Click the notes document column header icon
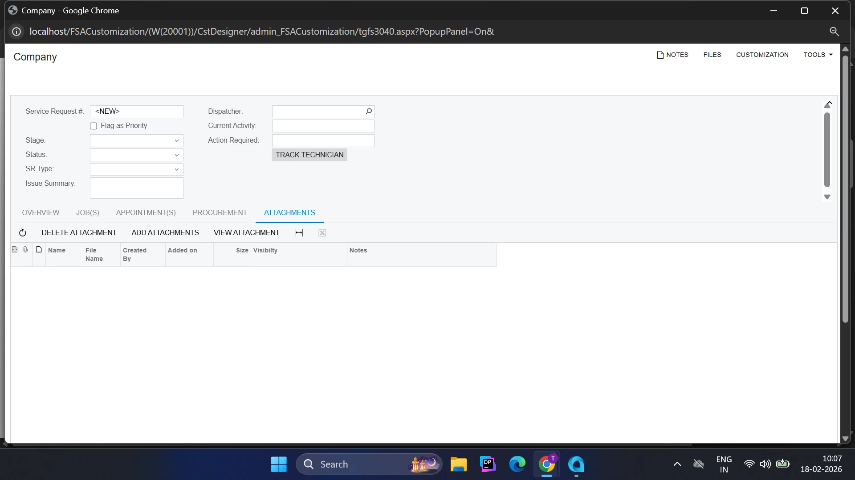The height and width of the screenshot is (480, 855). coord(39,250)
